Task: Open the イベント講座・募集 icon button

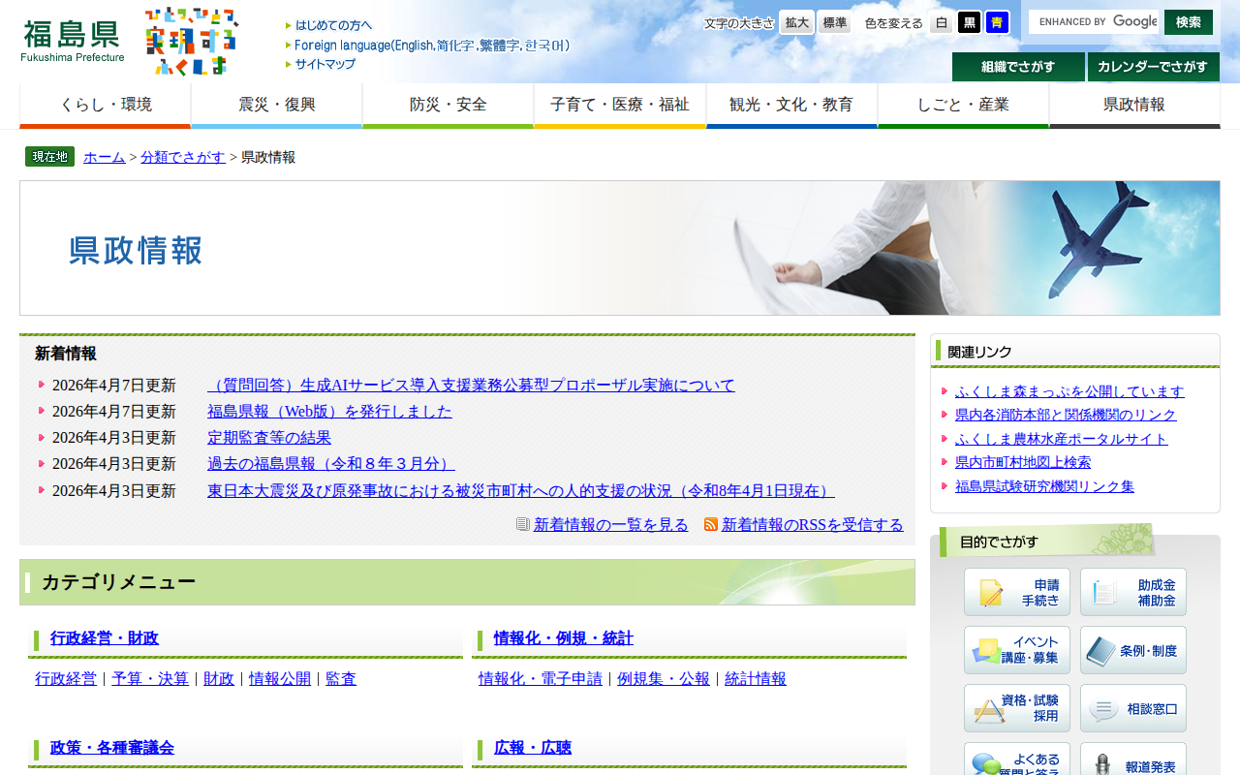Action: (1017, 650)
